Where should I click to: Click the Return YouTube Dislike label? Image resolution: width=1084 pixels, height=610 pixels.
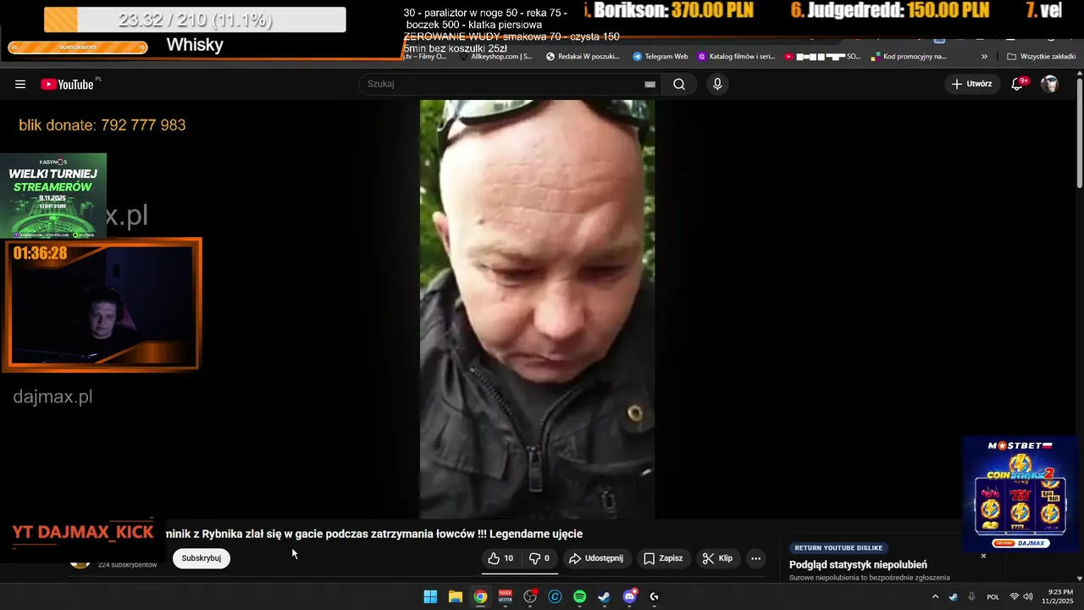click(838, 548)
